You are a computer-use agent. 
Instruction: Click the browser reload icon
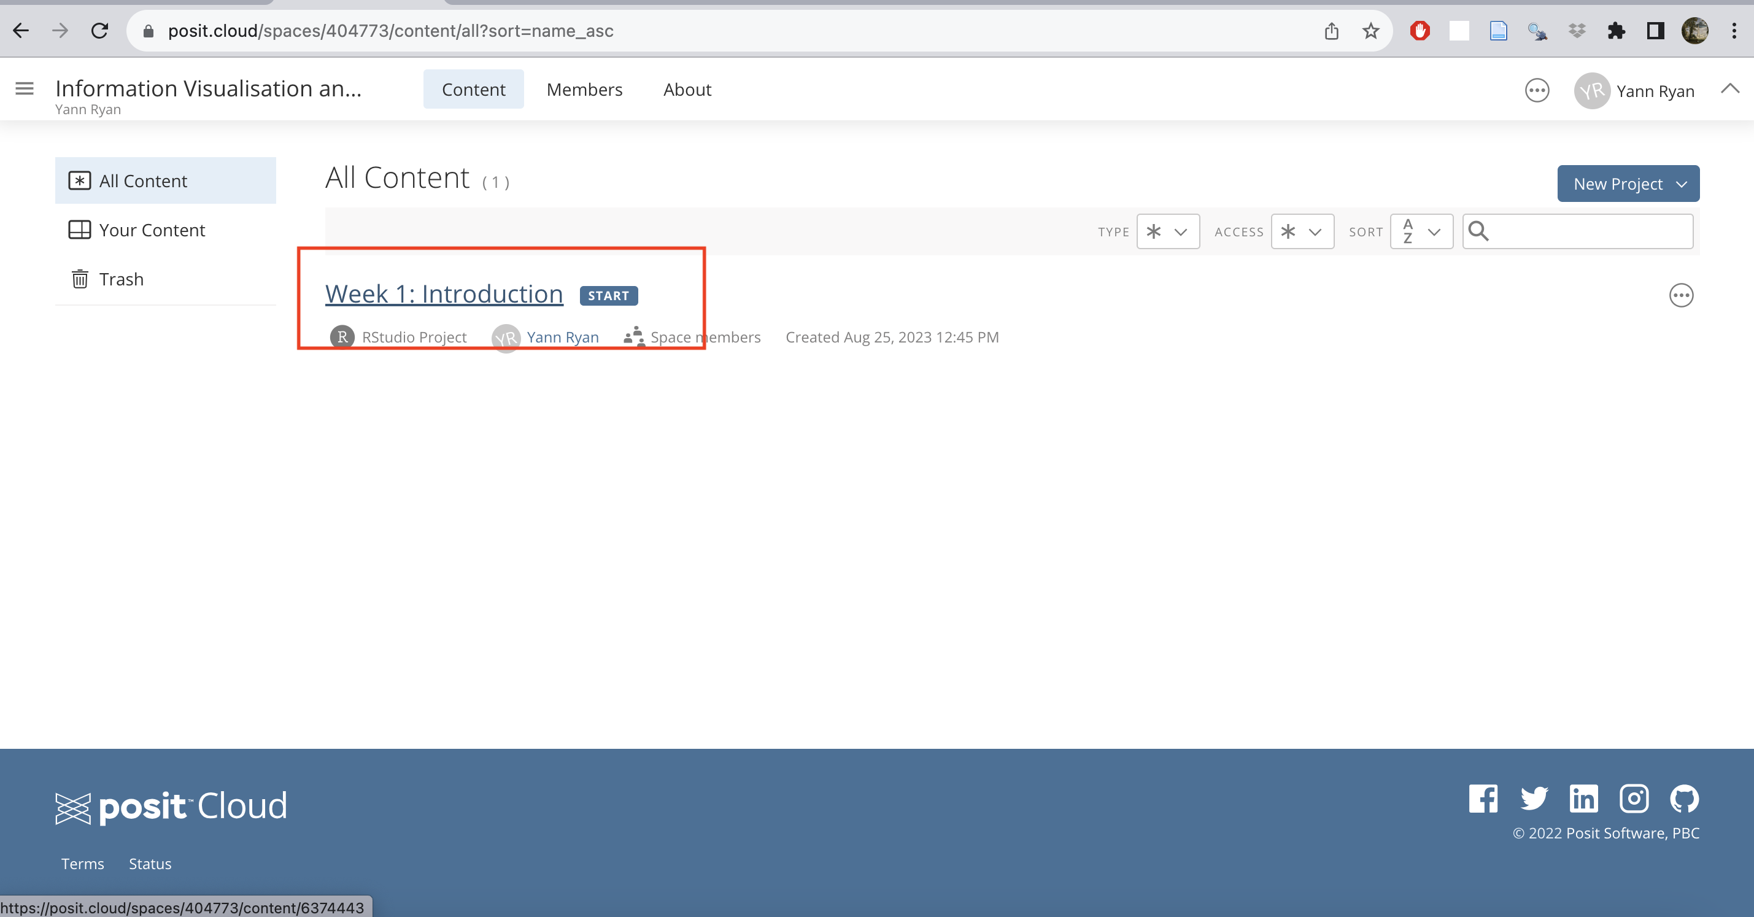click(100, 31)
